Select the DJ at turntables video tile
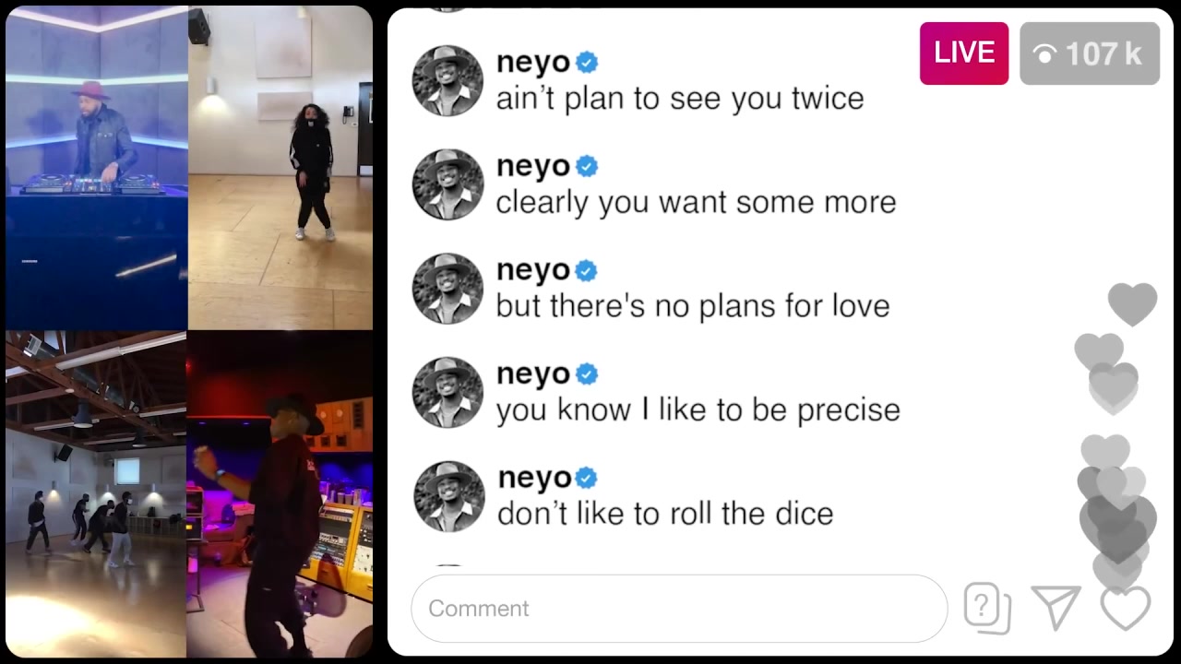The width and height of the screenshot is (1181, 664). pyautogui.click(x=97, y=167)
